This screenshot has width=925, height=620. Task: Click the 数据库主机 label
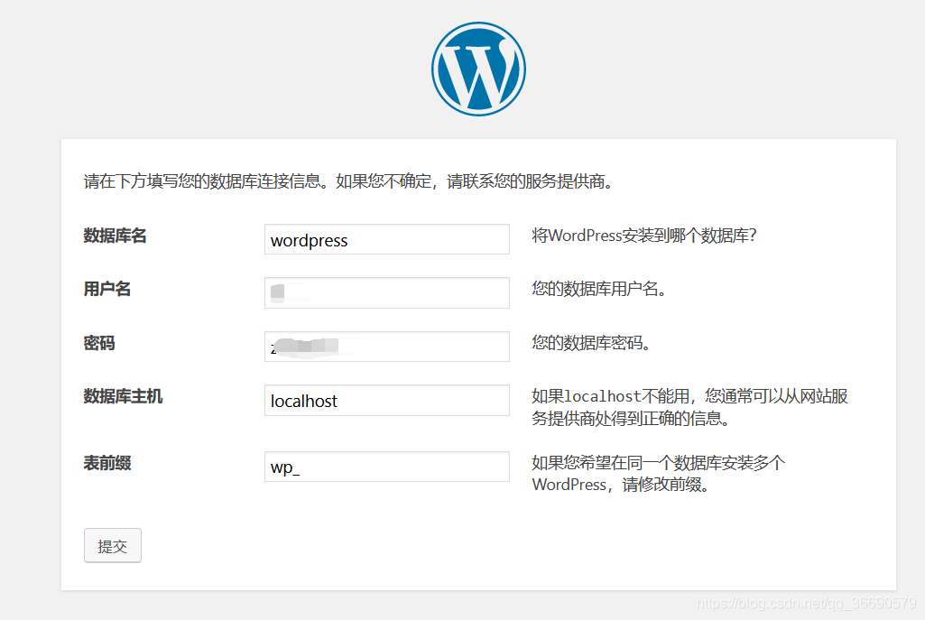(x=123, y=396)
